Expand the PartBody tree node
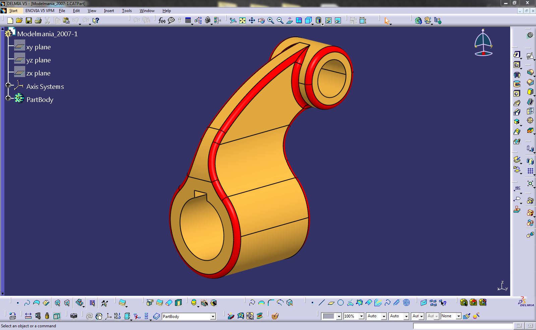The height and width of the screenshot is (330, 536). [8, 98]
